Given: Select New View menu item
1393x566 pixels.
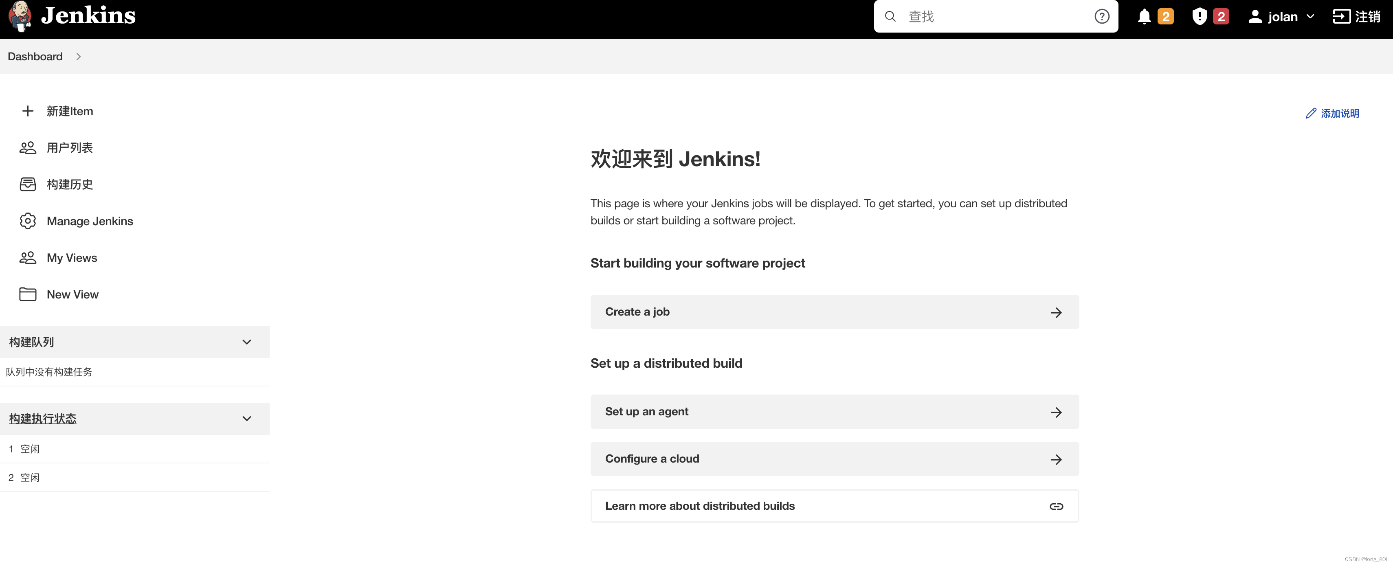Looking at the screenshot, I should [72, 293].
